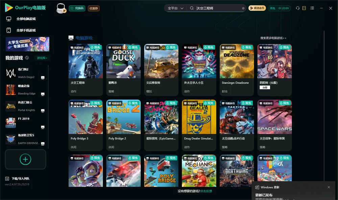Click the 下载/导入列队 download icon
The width and height of the screenshot is (338, 200).
(7, 179)
